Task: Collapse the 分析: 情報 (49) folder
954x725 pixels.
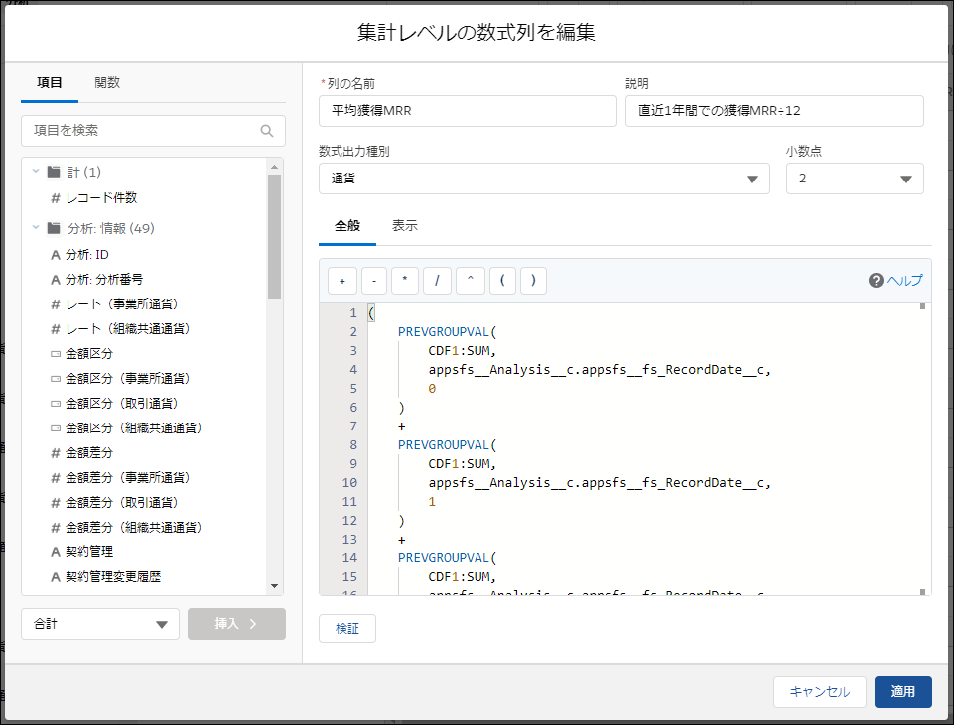Action: pyautogui.click(x=36, y=228)
